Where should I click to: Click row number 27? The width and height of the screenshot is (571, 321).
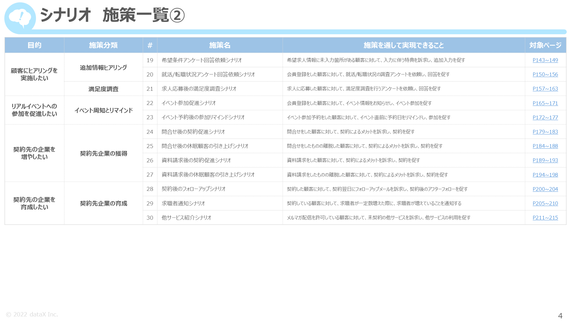coord(150,175)
